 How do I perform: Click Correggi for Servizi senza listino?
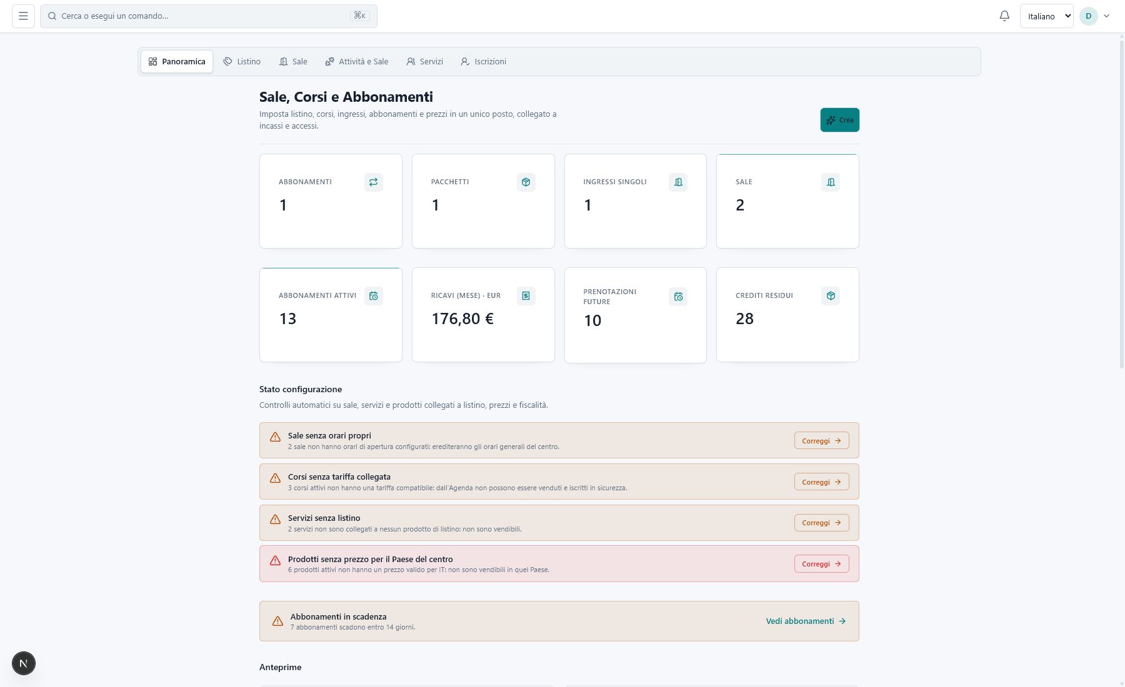(x=821, y=523)
